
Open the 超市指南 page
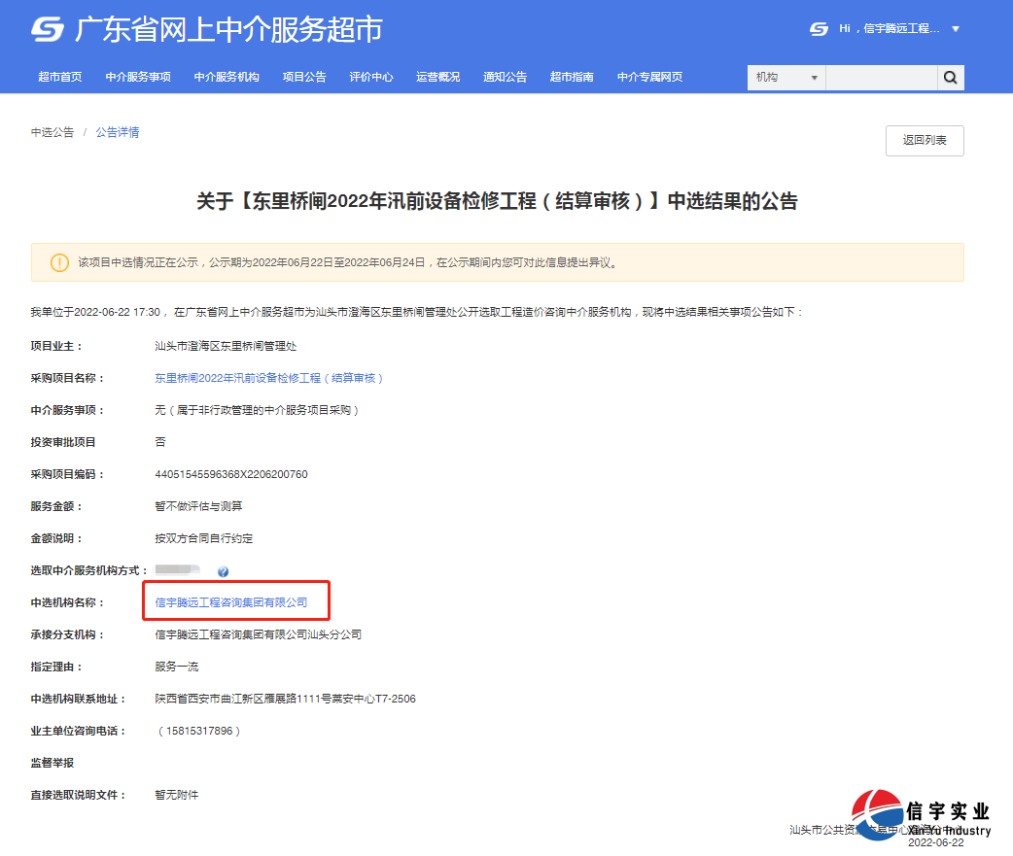pyautogui.click(x=571, y=77)
